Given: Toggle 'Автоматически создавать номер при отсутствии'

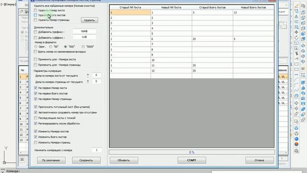Looking at the screenshot, I should point(35,112).
